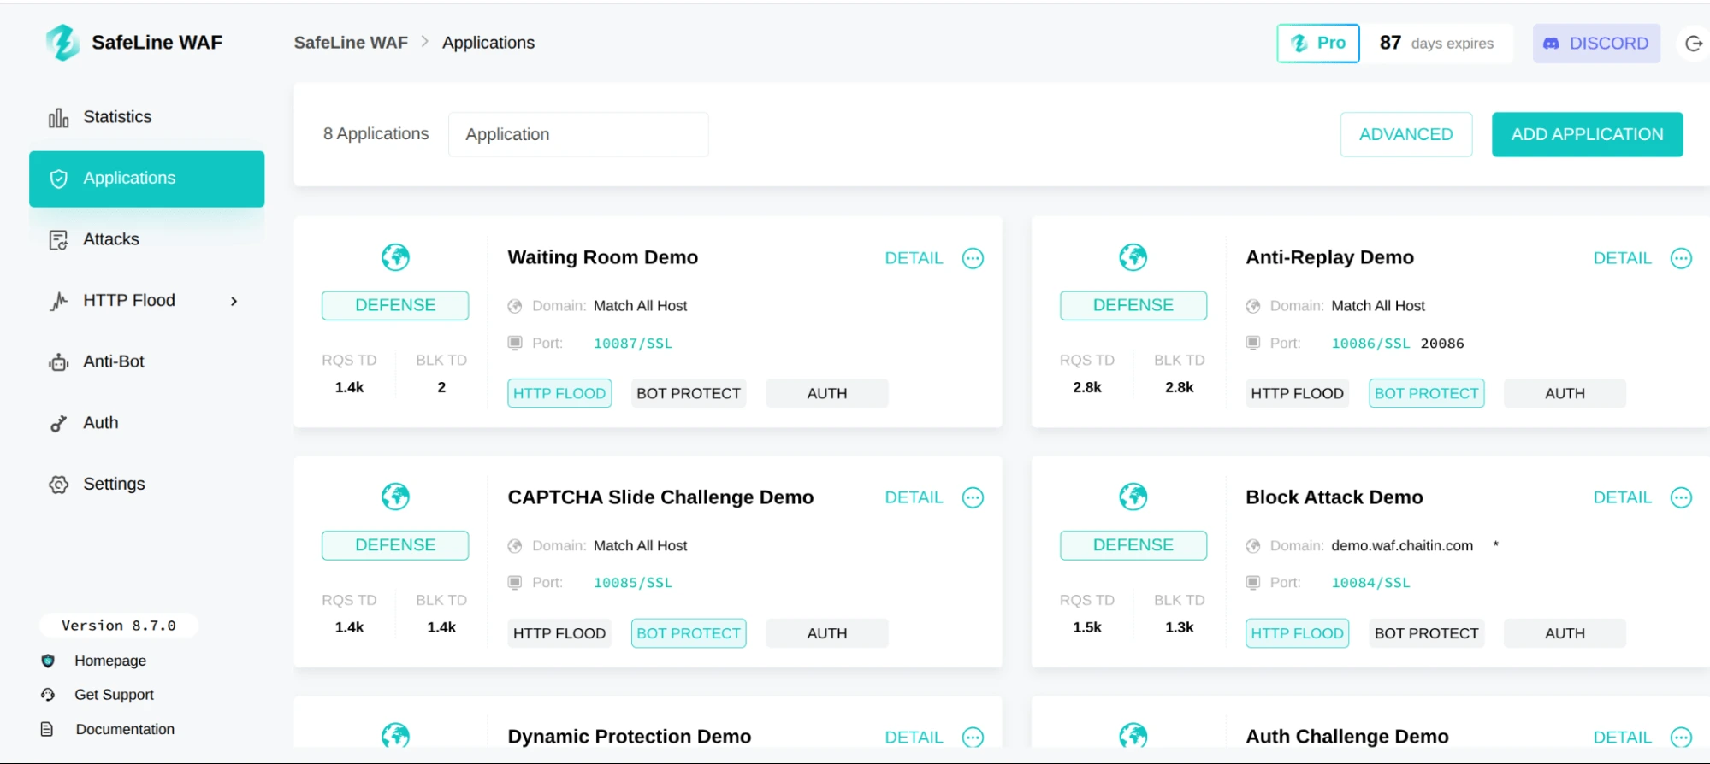Toggle DEFENSE mode for Waiting Room Demo
The width and height of the screenshot is (1710, 764).
395,305
